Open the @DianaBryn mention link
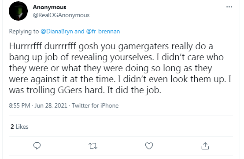 57,32
